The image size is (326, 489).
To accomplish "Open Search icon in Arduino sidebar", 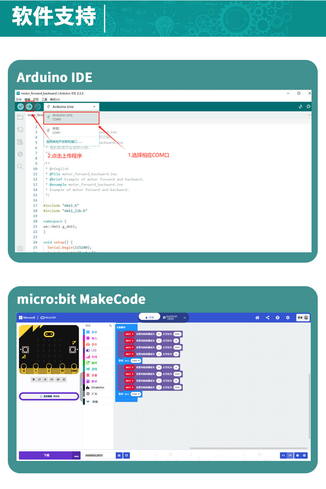I will pos(20,166).
